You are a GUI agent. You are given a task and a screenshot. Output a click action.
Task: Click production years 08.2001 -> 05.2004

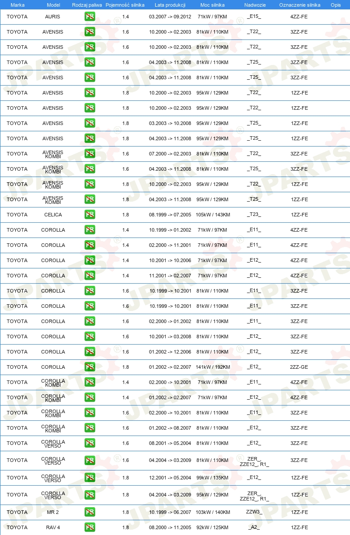tap(170, 443)
